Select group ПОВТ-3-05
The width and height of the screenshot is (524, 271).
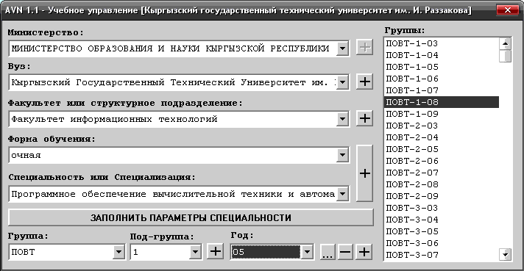(x=442, y=231)
